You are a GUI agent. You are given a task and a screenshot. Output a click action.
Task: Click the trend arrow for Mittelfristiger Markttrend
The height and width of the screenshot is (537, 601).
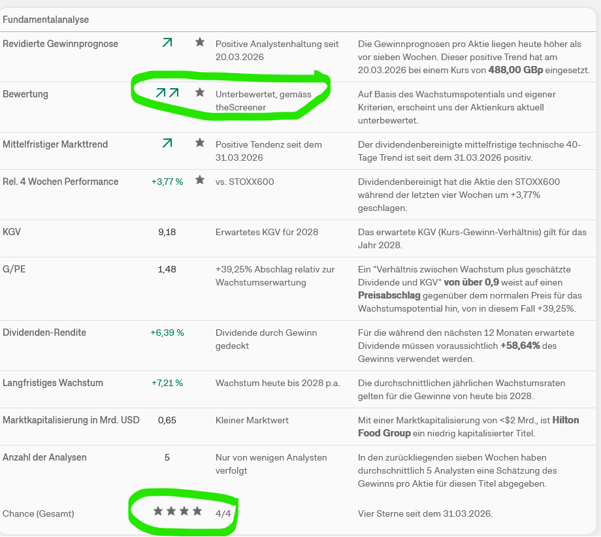click(x=167, y=143)
